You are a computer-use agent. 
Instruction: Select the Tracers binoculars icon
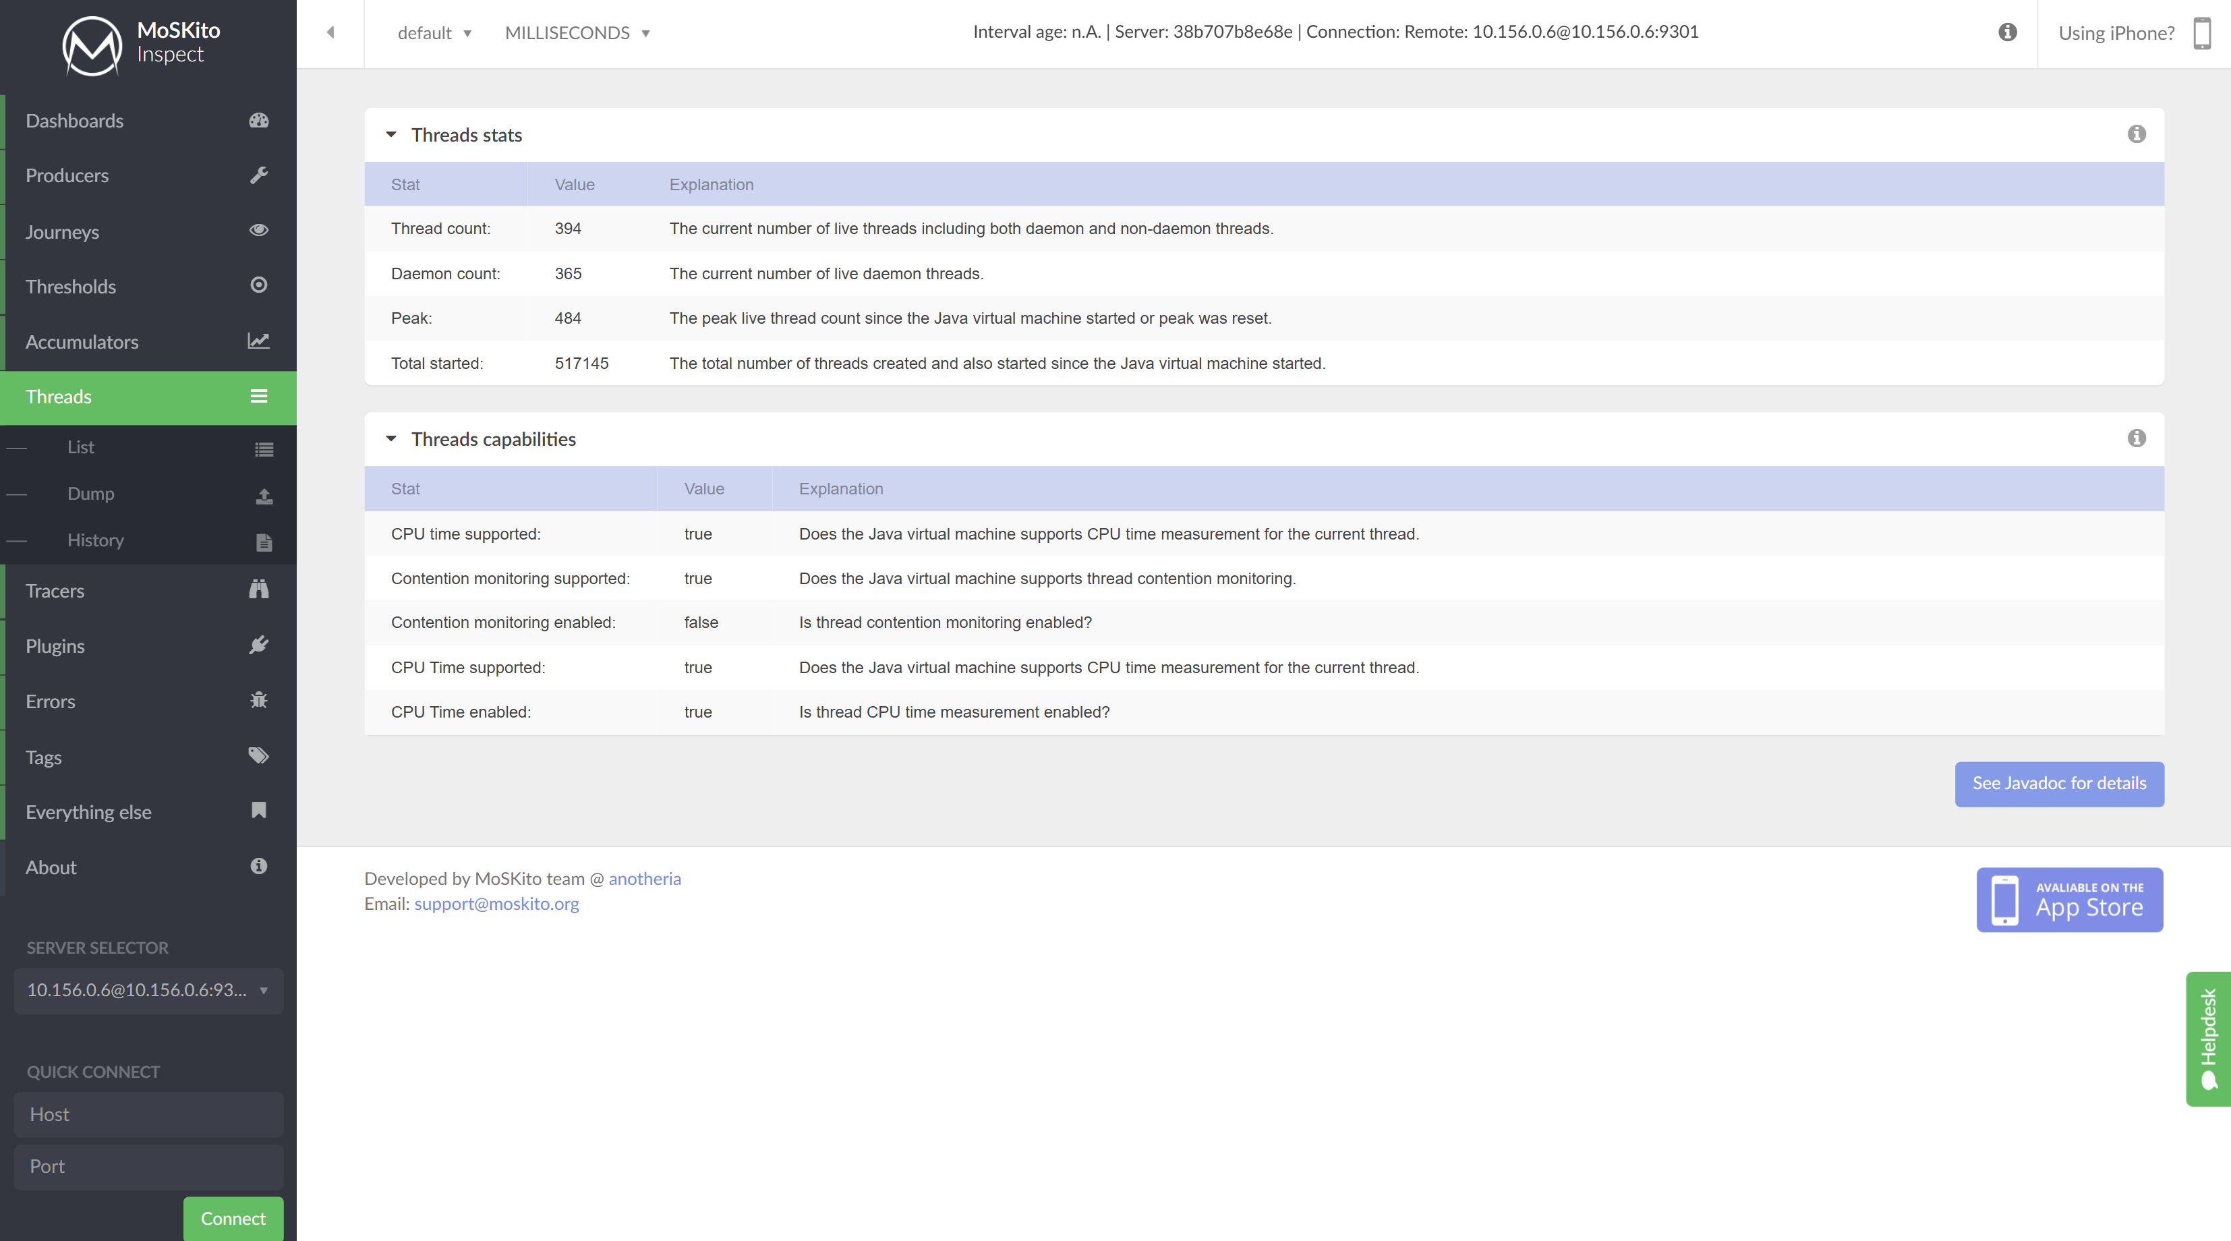(258, 589)
